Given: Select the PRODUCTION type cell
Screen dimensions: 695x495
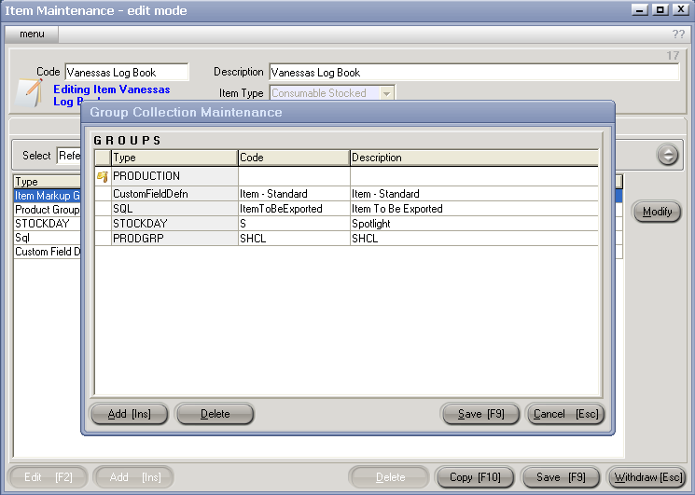Looking at the screenshot, I should click(x=174, y=176).
